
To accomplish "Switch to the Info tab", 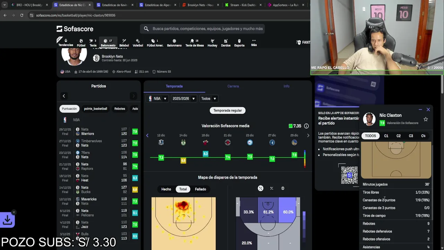I will tap(287, 86).
